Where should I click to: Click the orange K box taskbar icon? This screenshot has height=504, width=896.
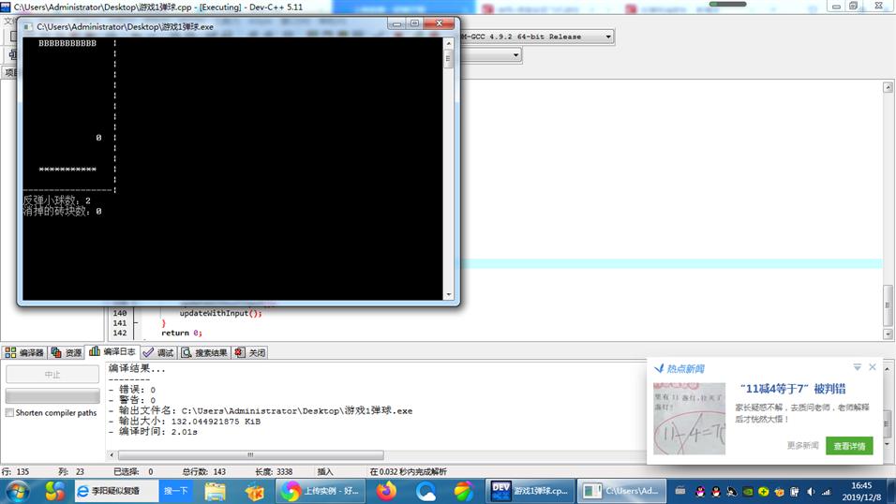254,492
